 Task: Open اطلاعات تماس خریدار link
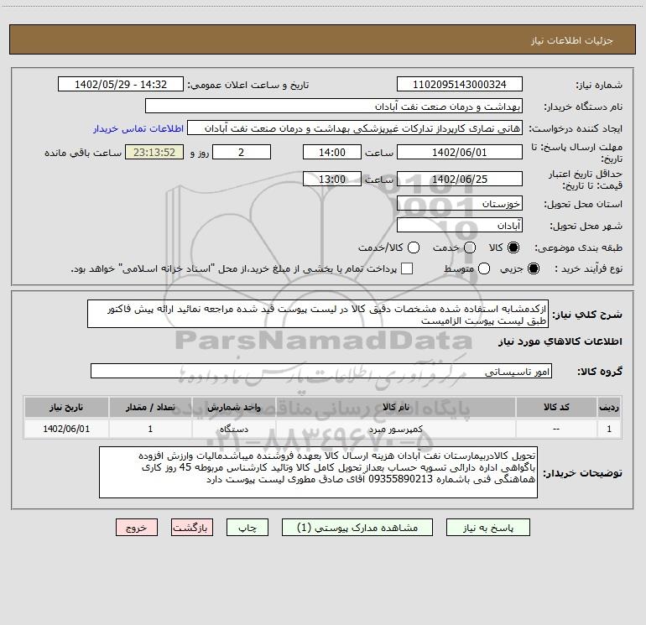pyautogui.click(x=138, y=128)
